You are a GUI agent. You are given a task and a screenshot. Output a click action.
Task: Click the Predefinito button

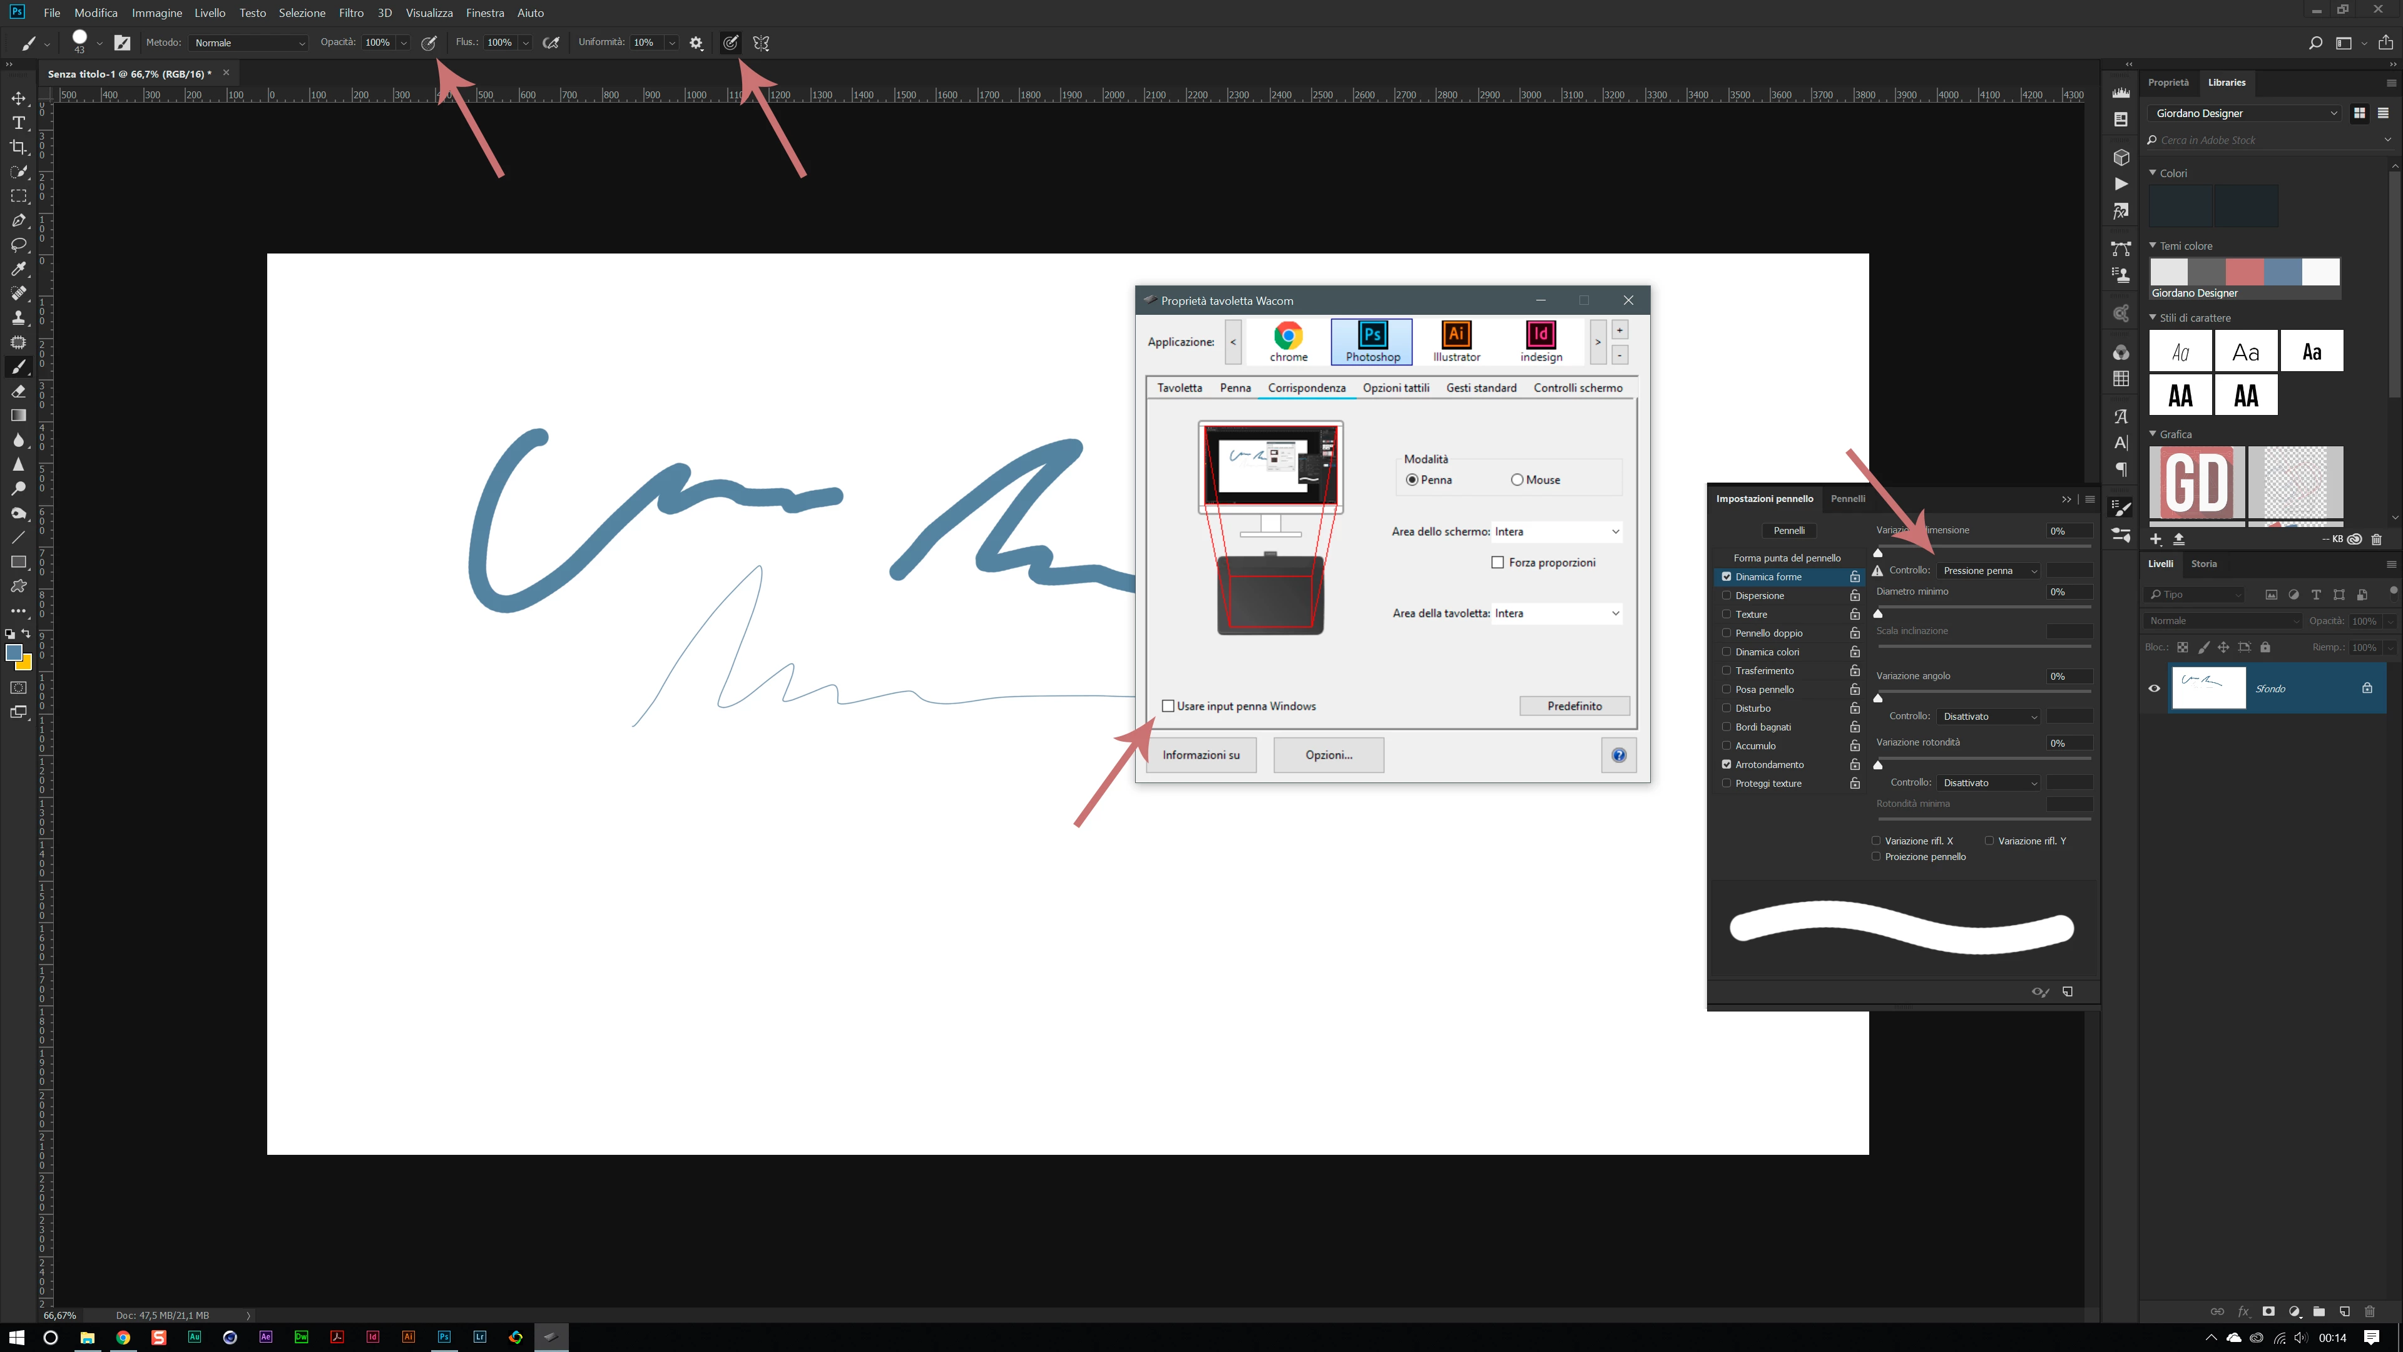coord(1574,706)
